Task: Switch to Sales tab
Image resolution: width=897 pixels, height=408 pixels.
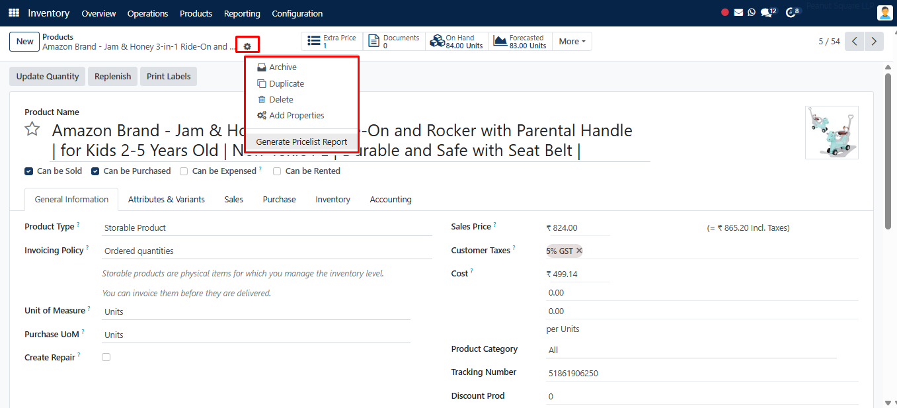Action: coord(233,199)
